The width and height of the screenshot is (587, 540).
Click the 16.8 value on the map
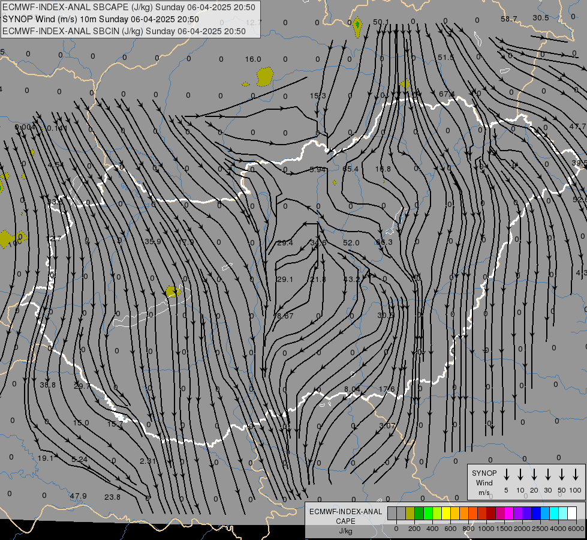pos(383,169)
